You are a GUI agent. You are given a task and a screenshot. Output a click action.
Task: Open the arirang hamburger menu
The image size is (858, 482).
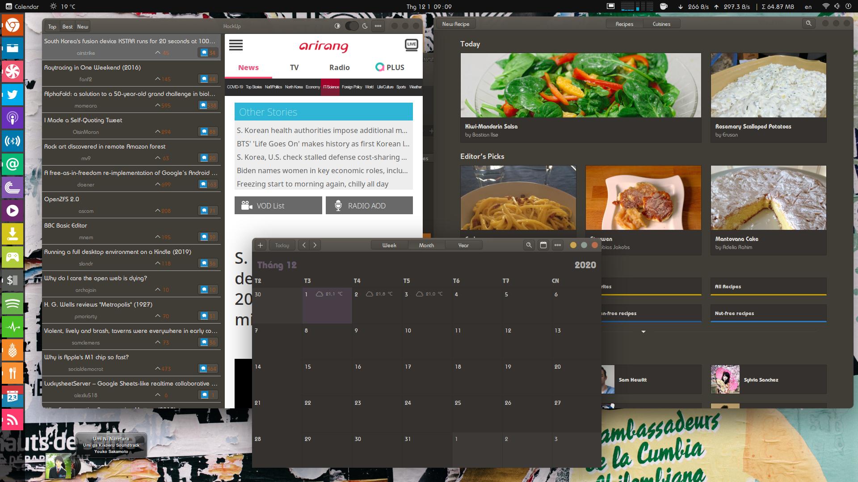click(x=236, y=45)
